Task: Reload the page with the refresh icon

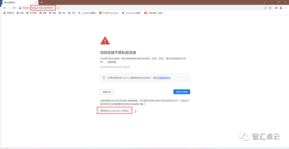Action: point(14,8)
